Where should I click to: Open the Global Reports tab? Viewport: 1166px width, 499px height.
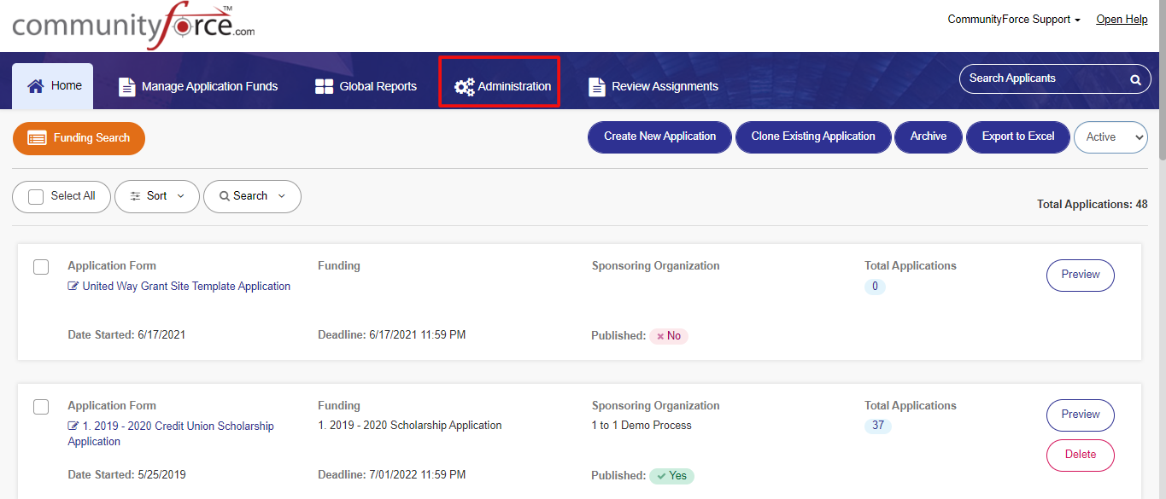click(366, 86)
